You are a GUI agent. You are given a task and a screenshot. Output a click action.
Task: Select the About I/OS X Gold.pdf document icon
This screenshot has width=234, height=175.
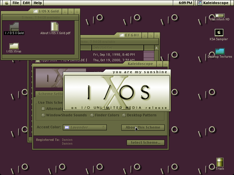tap(55, 27)
